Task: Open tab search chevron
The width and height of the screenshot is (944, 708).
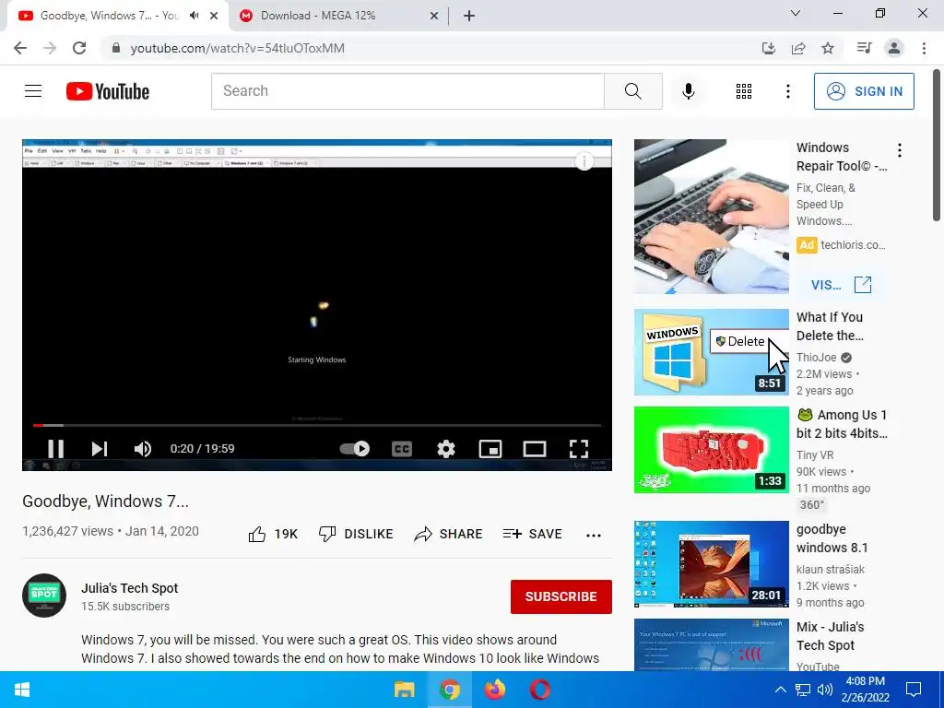Action: click(x=796, y=13)
